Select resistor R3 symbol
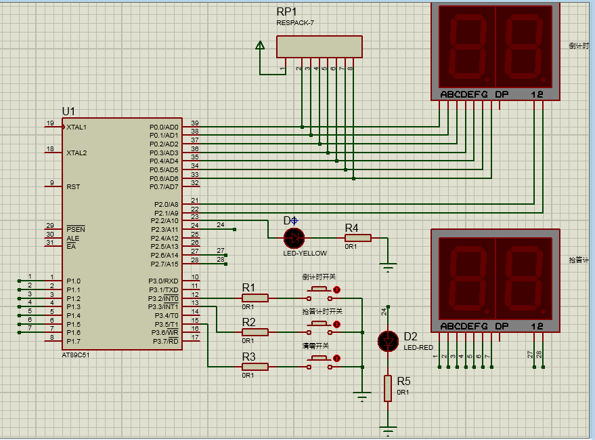The width and height of the screenshot is (595, 440). [x=255, y=367]
